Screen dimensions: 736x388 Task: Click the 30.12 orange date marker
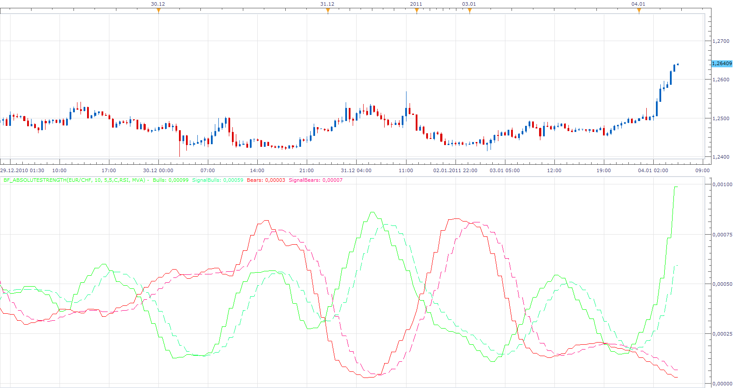point(158,10)
